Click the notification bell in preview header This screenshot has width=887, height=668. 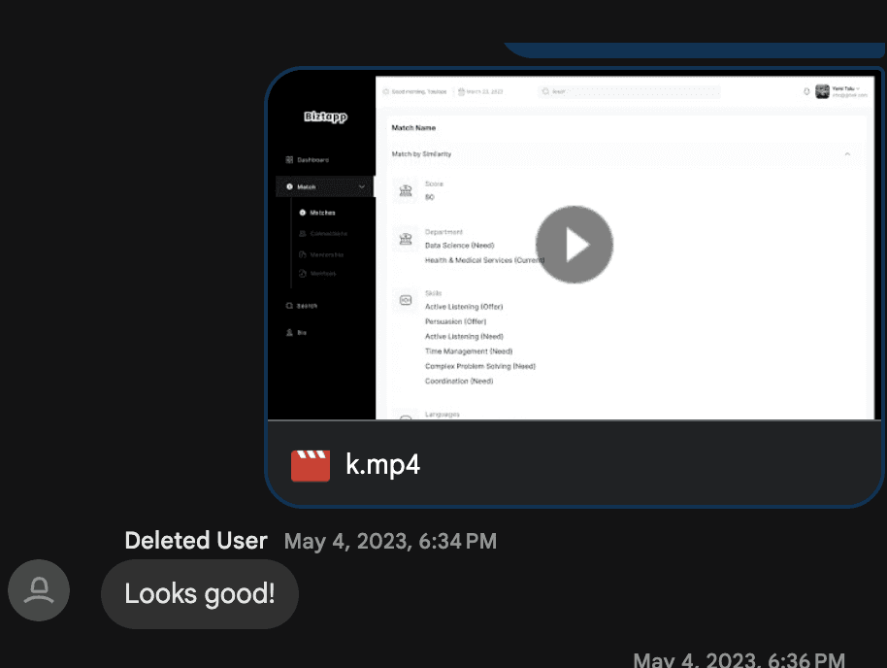pyautogui.click(x=806, y=91)
